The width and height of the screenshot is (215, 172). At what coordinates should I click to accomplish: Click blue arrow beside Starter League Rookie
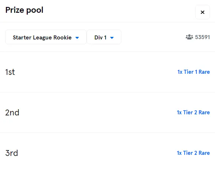pos(77,38)
